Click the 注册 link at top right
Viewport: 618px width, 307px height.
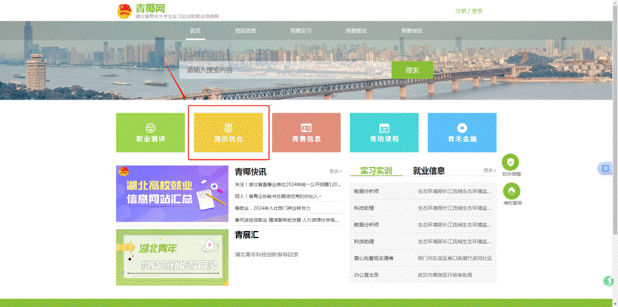[x=460, y=11]
